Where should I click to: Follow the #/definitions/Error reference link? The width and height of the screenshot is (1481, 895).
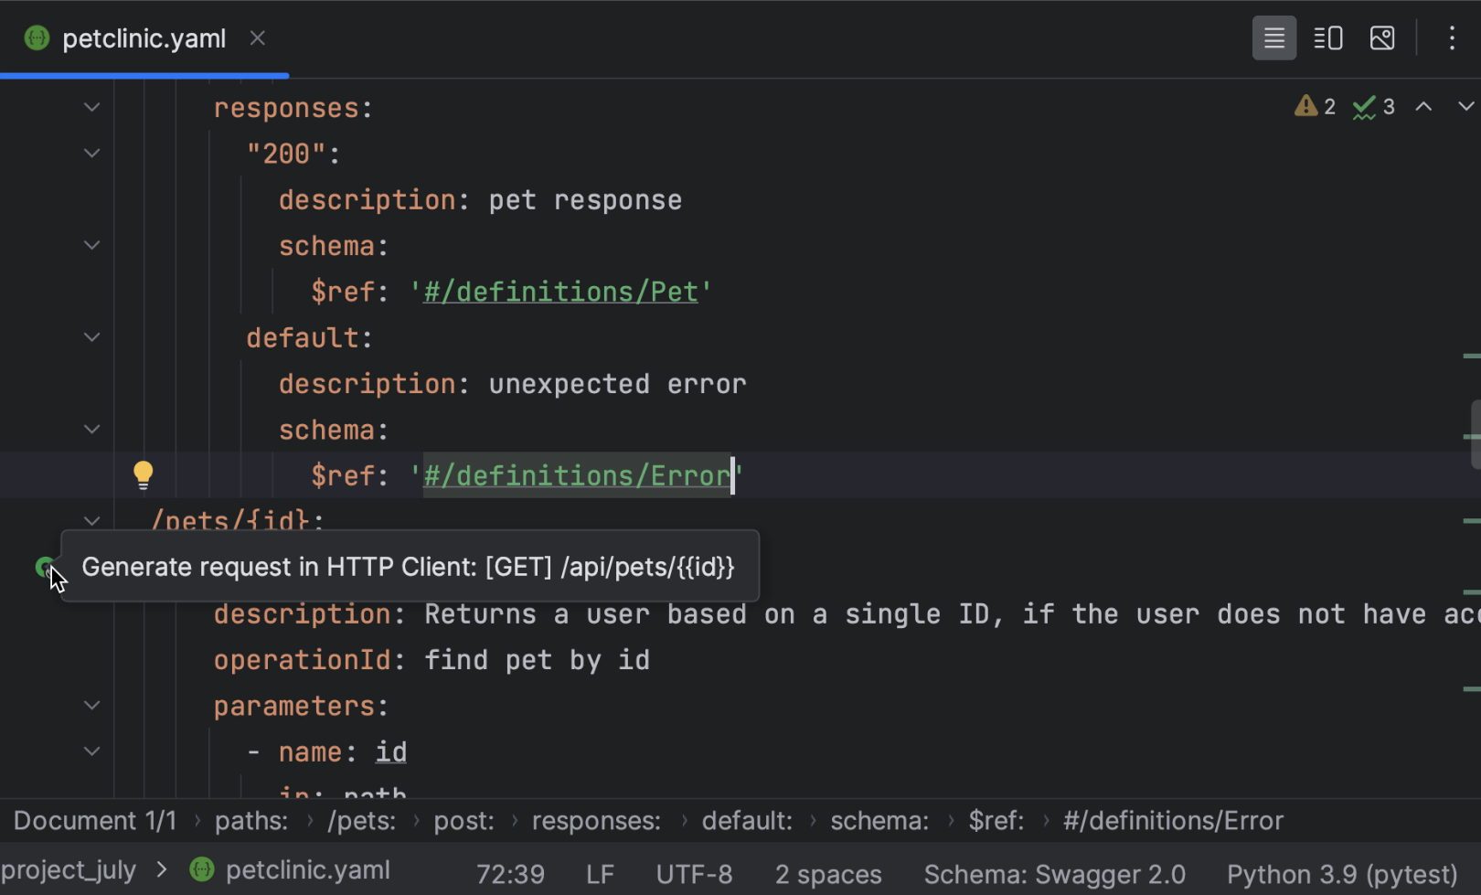576,475
